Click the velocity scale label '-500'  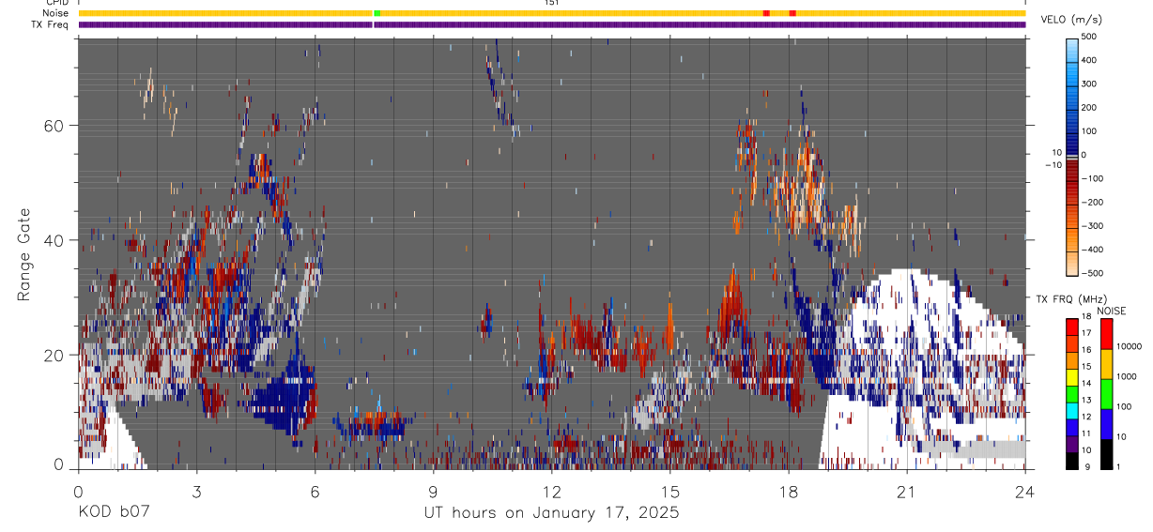[1093, 274]
